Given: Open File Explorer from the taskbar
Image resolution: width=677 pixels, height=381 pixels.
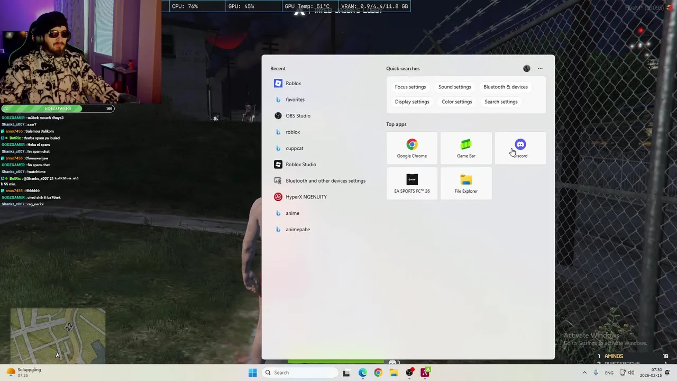Looking at the screenshot, I should tap(394, 373).
